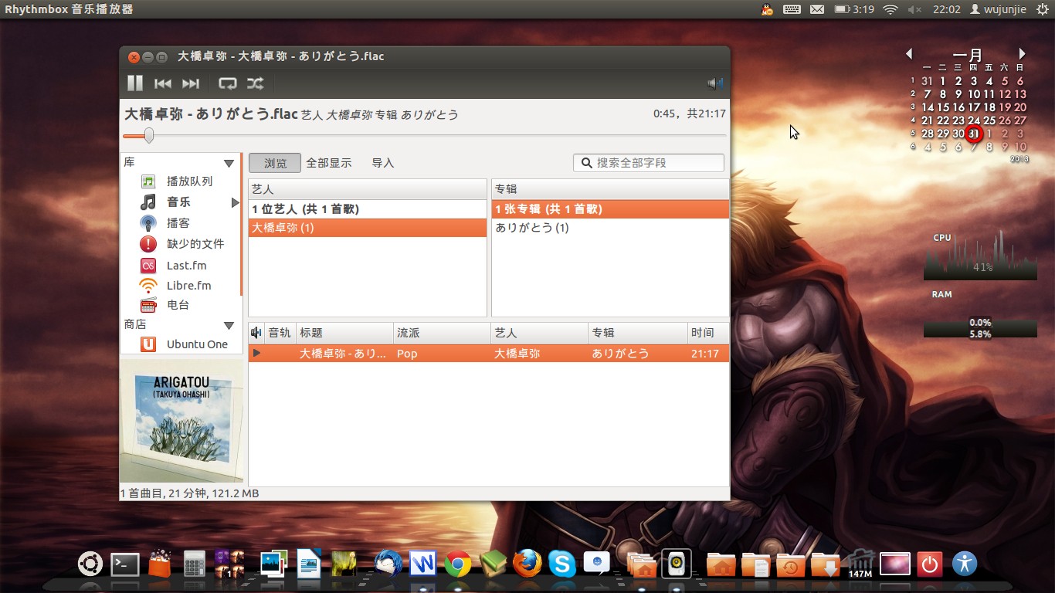Select '1 张专辑 (共 1 首歌)' row
Screen dimensions: 1055x593
click(x=610, y=209)
